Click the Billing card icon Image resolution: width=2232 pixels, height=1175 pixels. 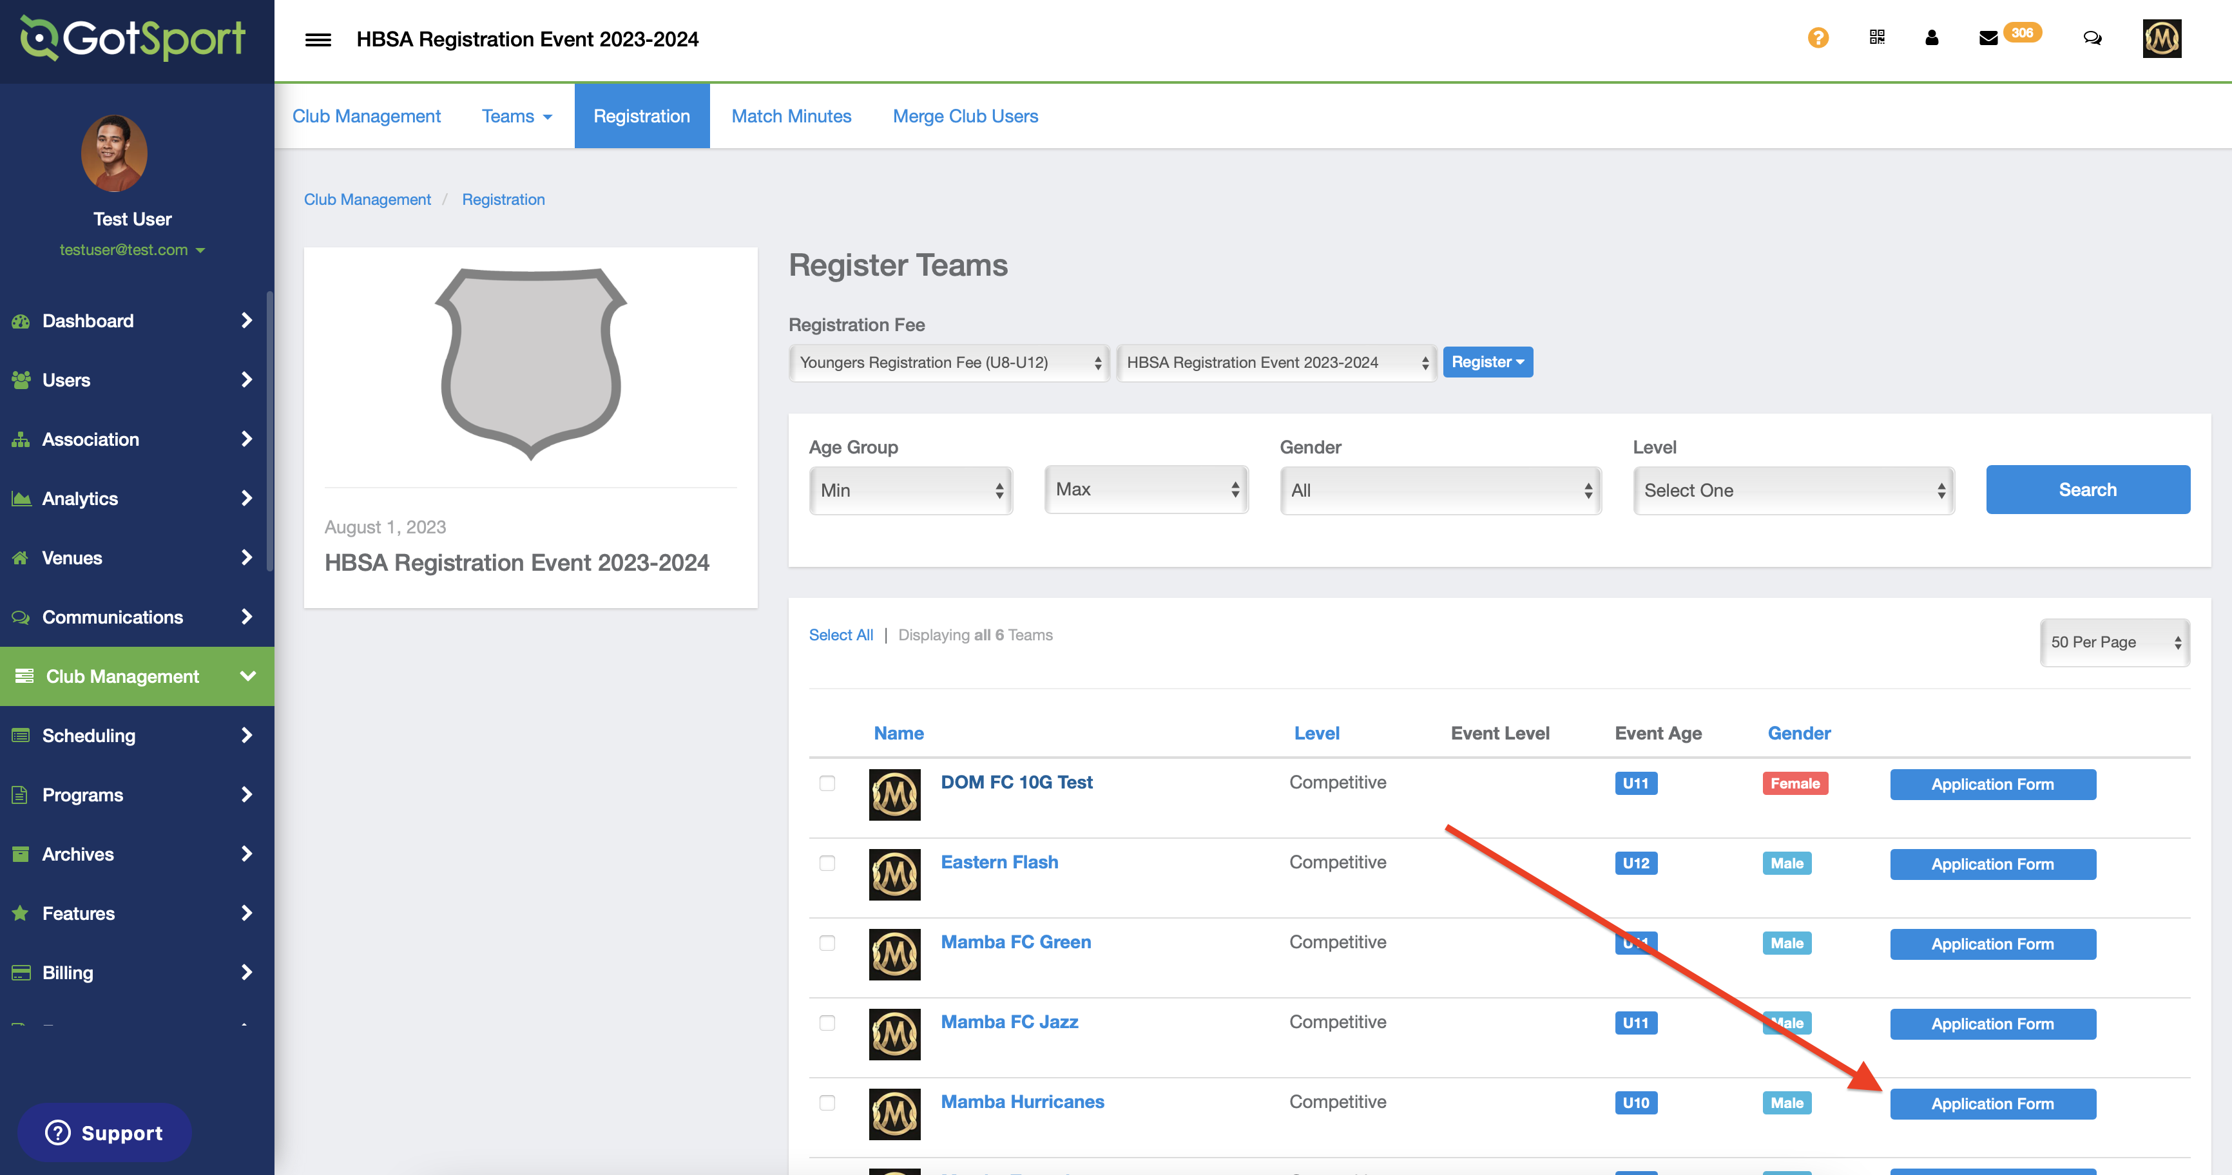21,972
